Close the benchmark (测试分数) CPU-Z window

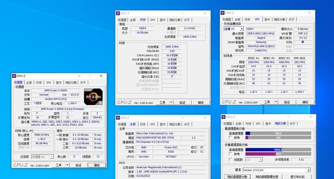coord(310,117)
